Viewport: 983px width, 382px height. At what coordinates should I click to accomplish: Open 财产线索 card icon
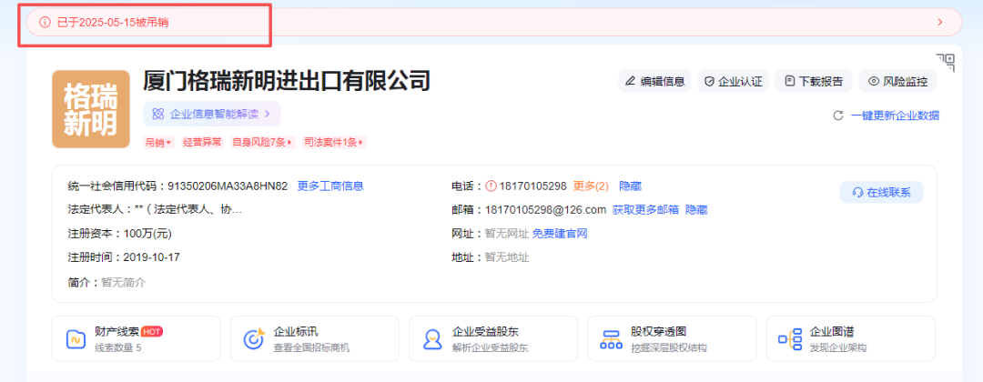click(x=76, y=338)
